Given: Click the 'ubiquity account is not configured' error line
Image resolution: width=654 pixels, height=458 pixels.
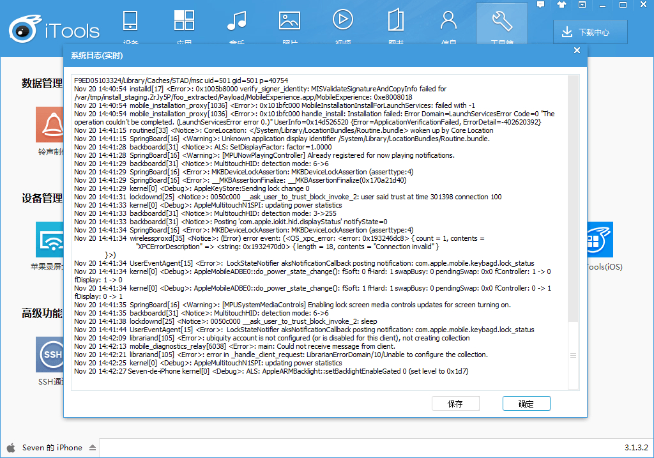Looking at the screenshot, I should [x=272, y=339].
